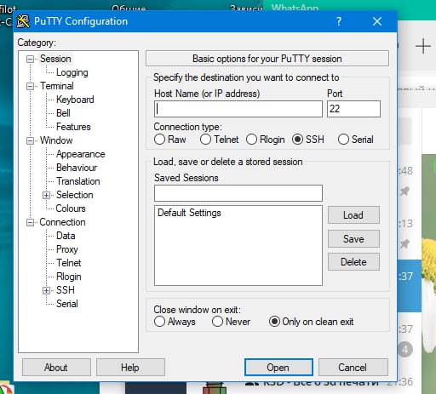
Task: Collapse the Window tree node
Action: click(x=30, y=140)
